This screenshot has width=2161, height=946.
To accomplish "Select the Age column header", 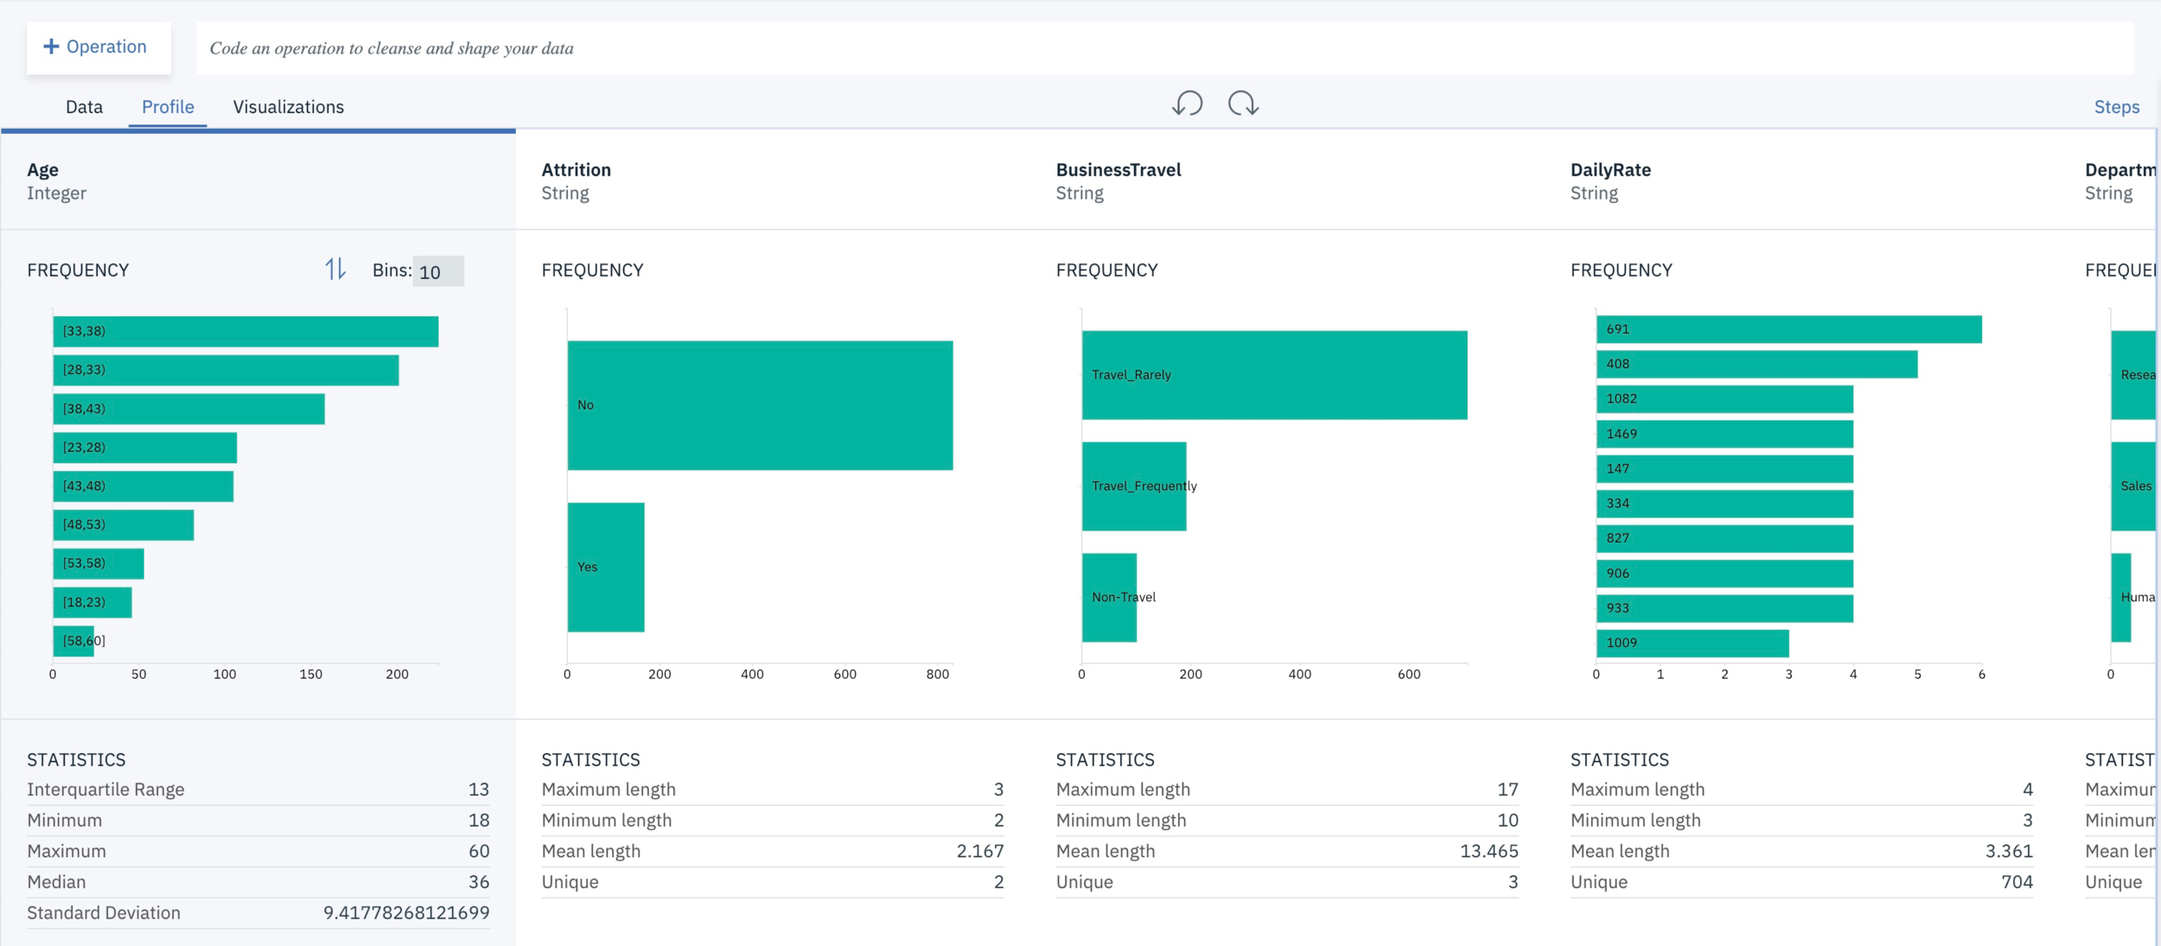I will [42, 170].
